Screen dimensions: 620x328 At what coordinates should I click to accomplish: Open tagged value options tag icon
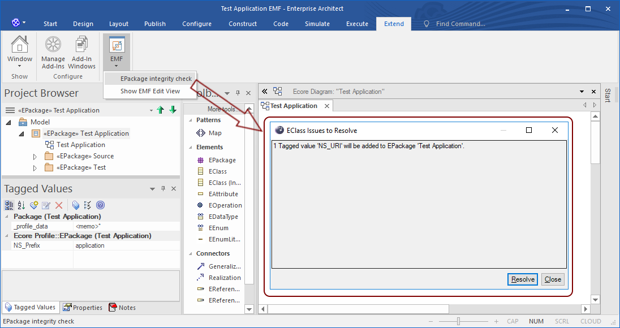click(76, 205)
